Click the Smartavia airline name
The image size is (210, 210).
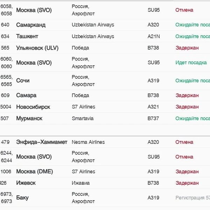83,118
